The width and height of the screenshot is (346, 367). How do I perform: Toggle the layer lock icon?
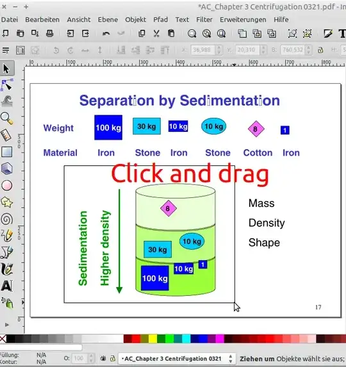tap(113, 358)
